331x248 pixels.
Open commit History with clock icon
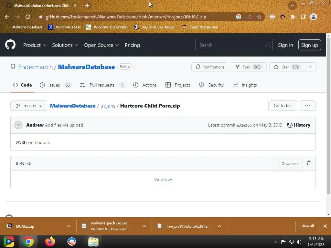(299, 125)
